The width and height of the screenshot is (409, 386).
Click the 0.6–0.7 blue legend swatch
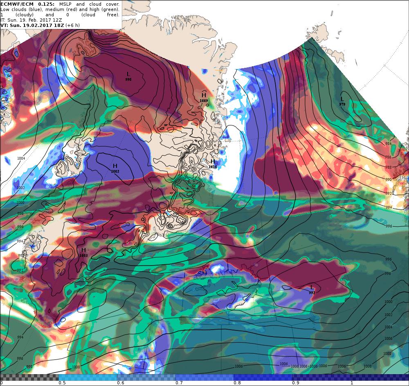pyautogui.click(x=146, y=377)
